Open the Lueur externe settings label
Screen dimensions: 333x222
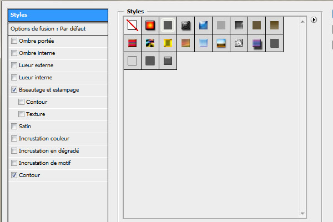(x=36, y=65)
